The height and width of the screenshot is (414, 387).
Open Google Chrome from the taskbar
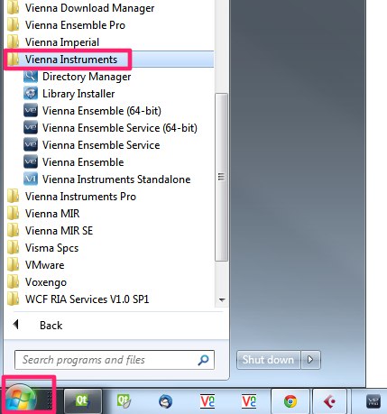[290, 401]
